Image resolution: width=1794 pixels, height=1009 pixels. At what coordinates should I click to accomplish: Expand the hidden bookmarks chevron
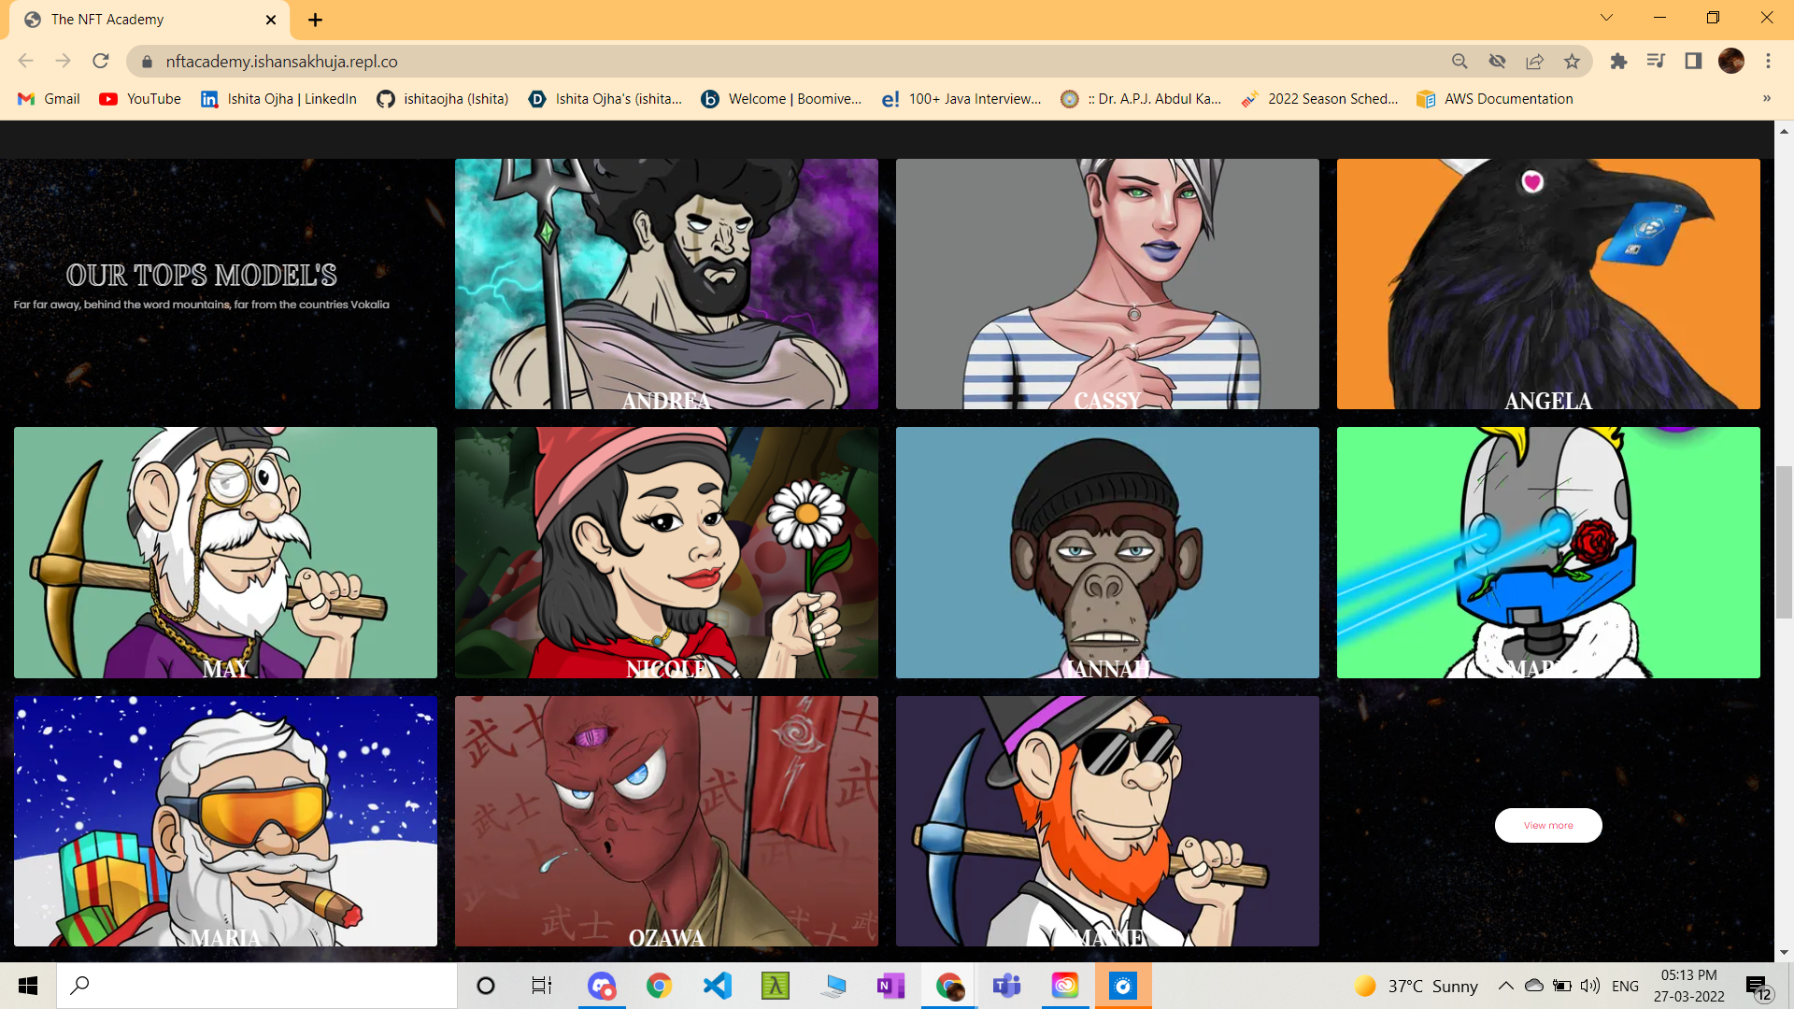[x=1766, y=98]
